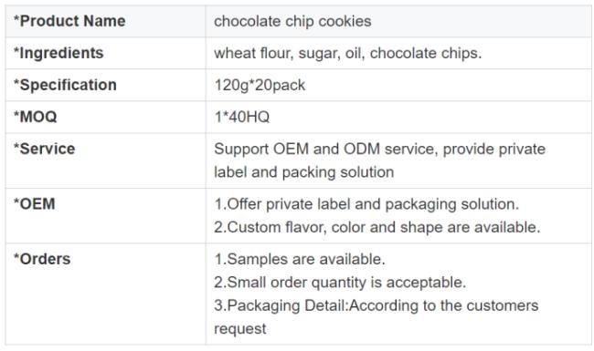
Task: Select the *OEM row label
Action: pyautogui.click(x=35, y=204)
